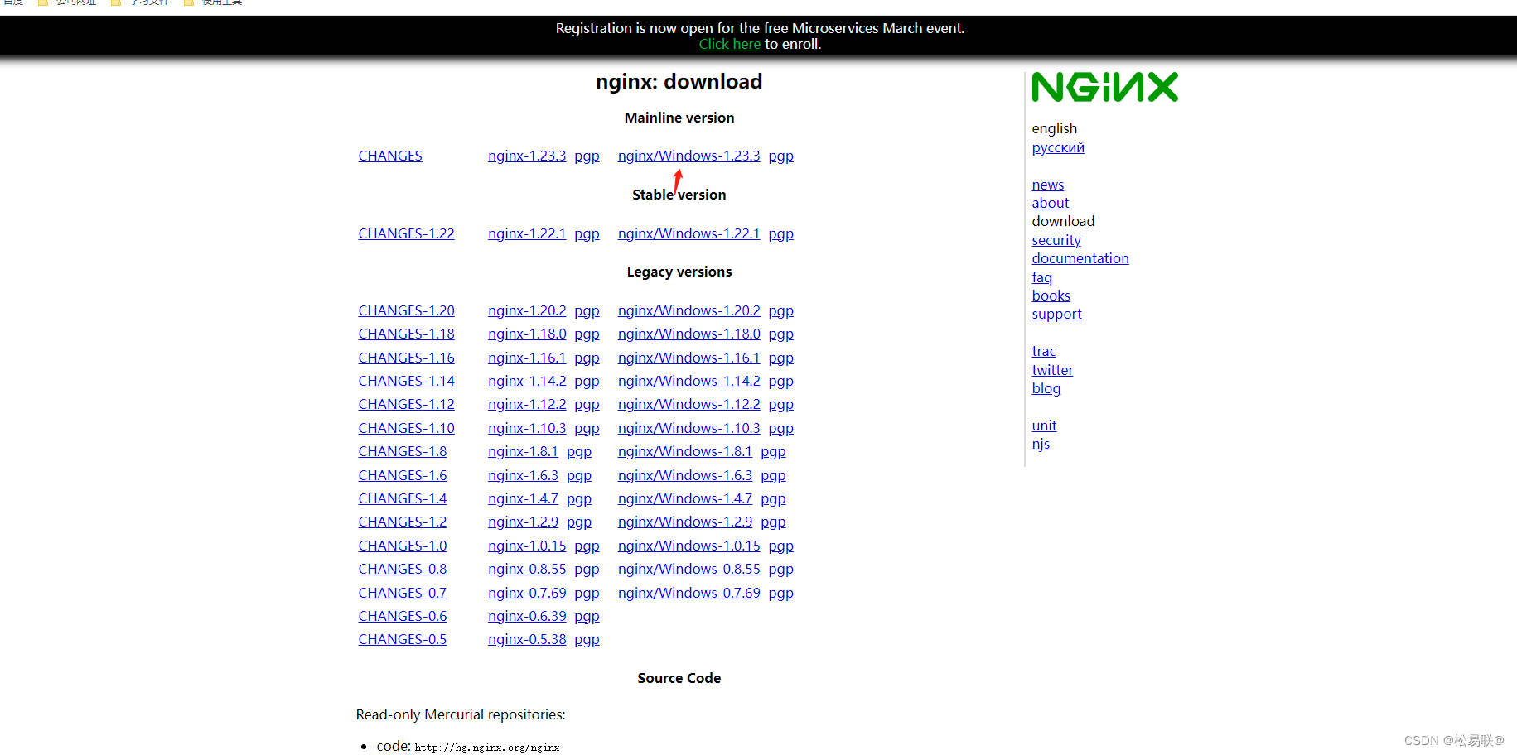Open CHANGES-1.16 link
Image resolution: width=1517 pixels, height=755 pixels.
tap(406, 358)
